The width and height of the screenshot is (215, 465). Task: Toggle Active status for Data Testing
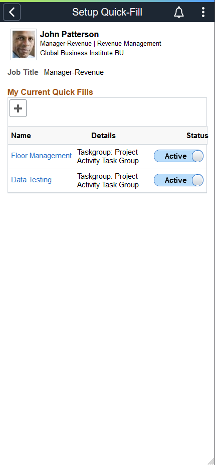178,180
